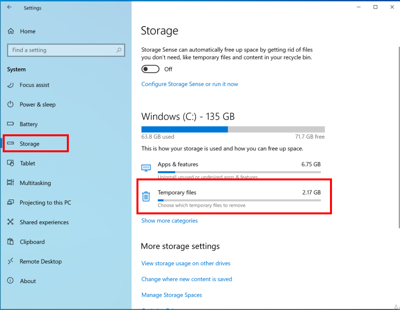
Task: Turn on the Storage Sense toggle
Action: [151, 69]
